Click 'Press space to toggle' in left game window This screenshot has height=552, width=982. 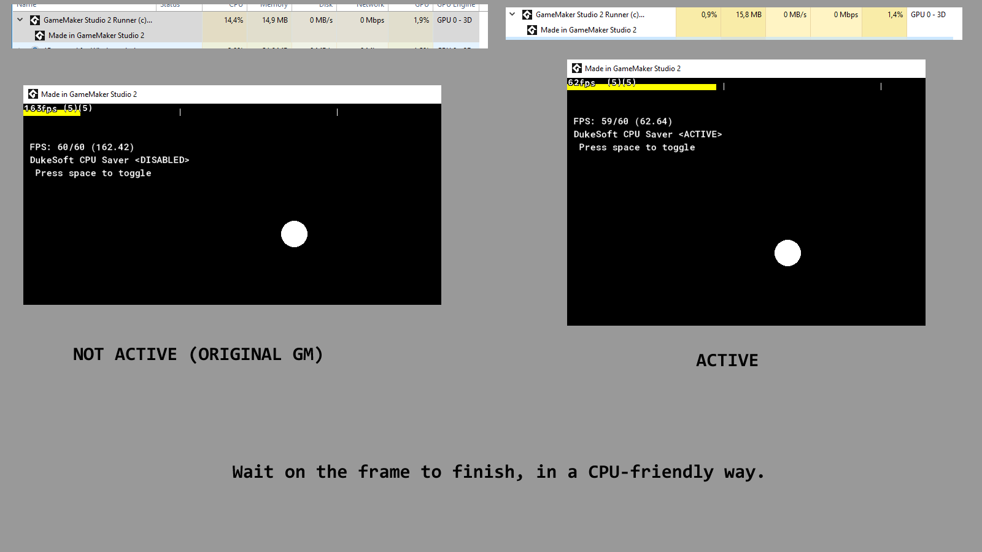pos(93,173)
